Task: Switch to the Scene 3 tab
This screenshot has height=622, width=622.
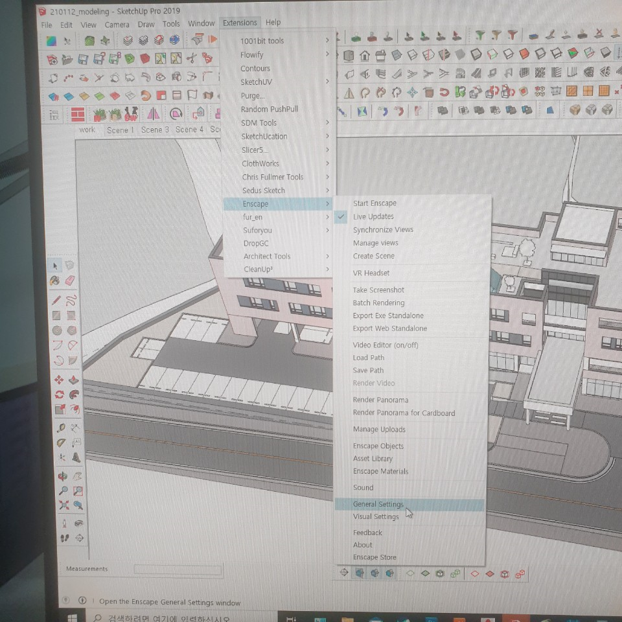Action: pos(155,130)
